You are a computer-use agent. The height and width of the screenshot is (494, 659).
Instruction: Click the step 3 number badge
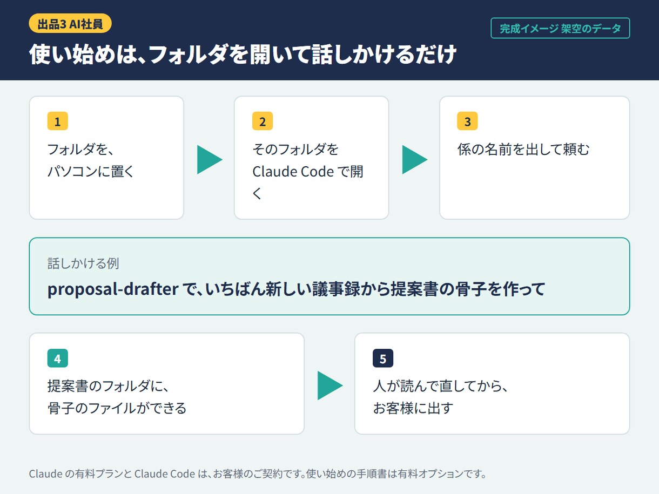468,121
